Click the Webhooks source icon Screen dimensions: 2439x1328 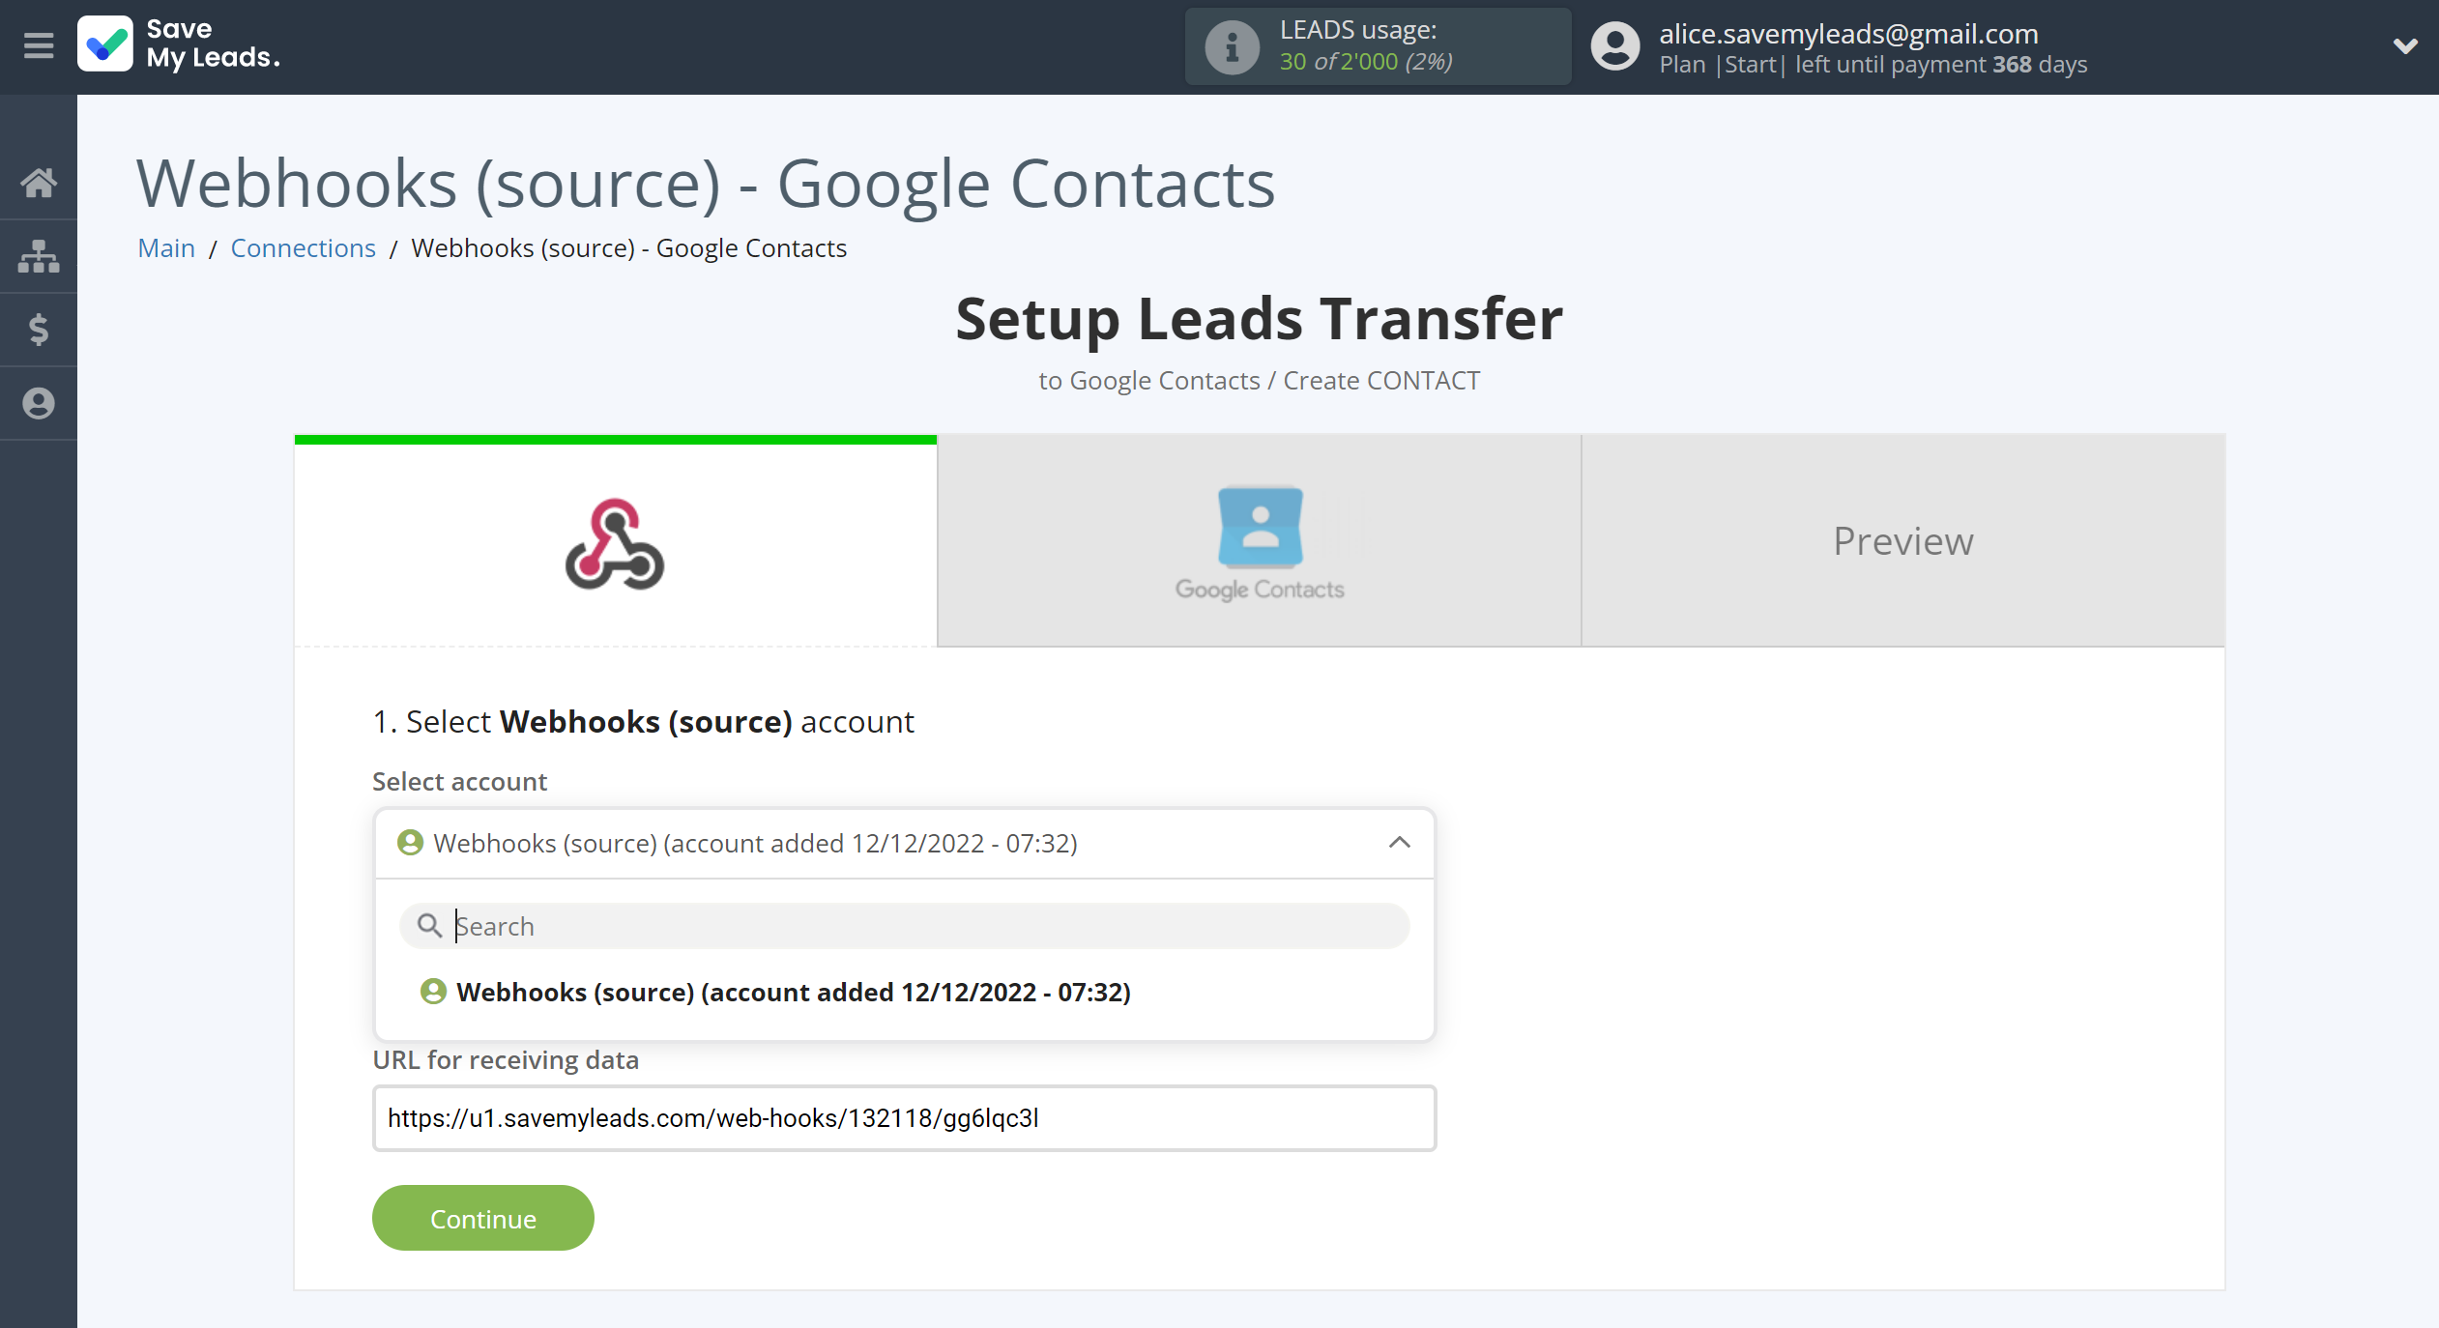pyautogui.click(x=617, y=543)
